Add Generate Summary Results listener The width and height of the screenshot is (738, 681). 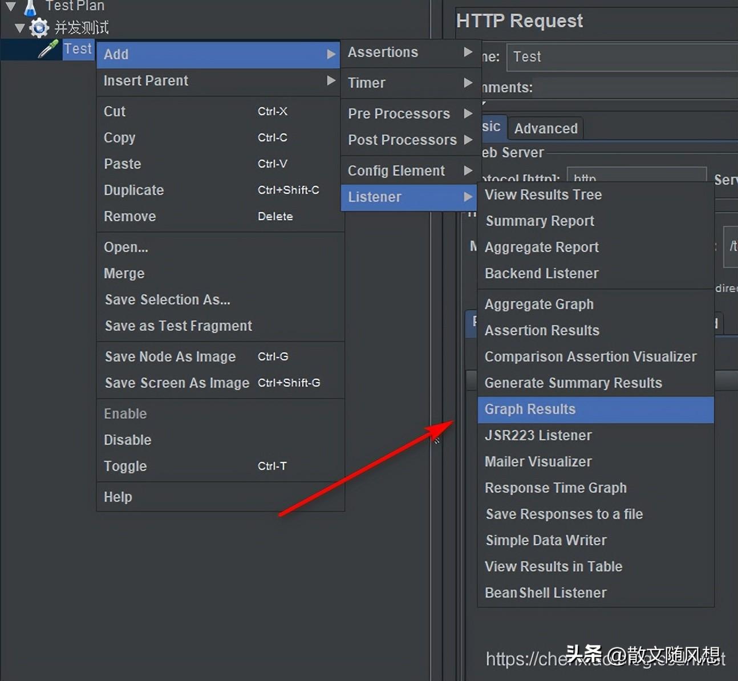[595, 383]
